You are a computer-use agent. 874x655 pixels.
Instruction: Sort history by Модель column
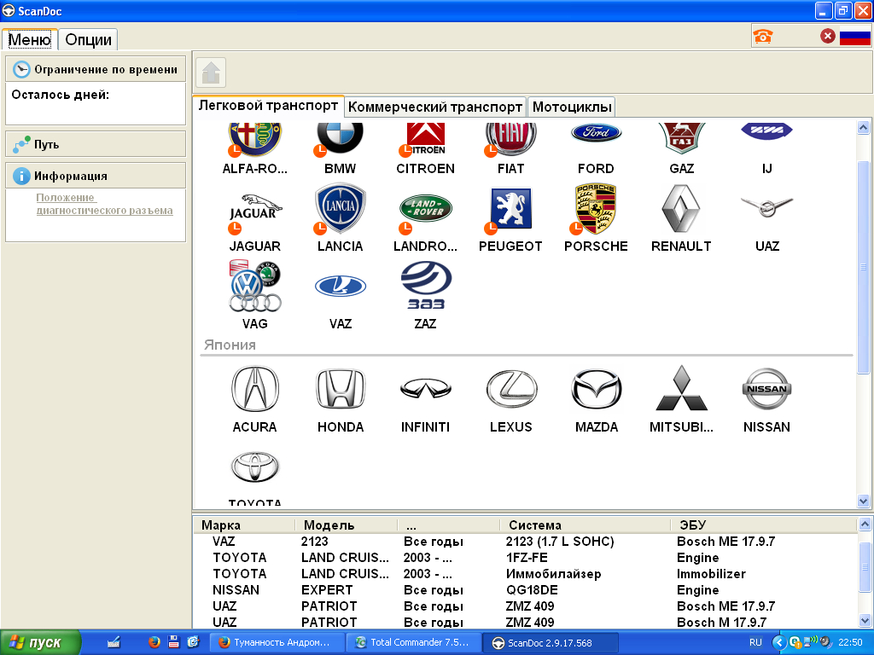click(346, 525)
